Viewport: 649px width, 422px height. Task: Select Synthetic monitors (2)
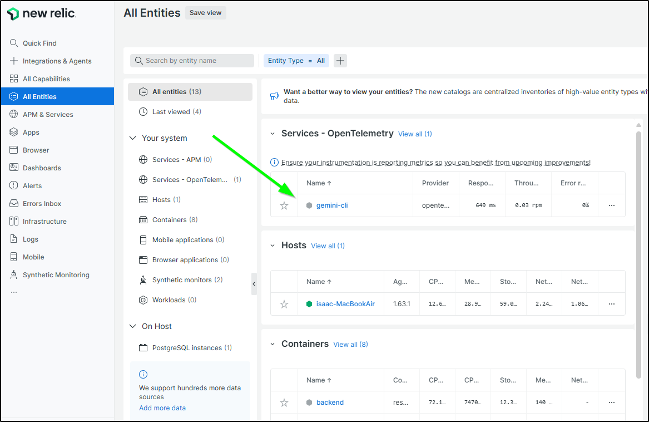[x=187, y=280]
